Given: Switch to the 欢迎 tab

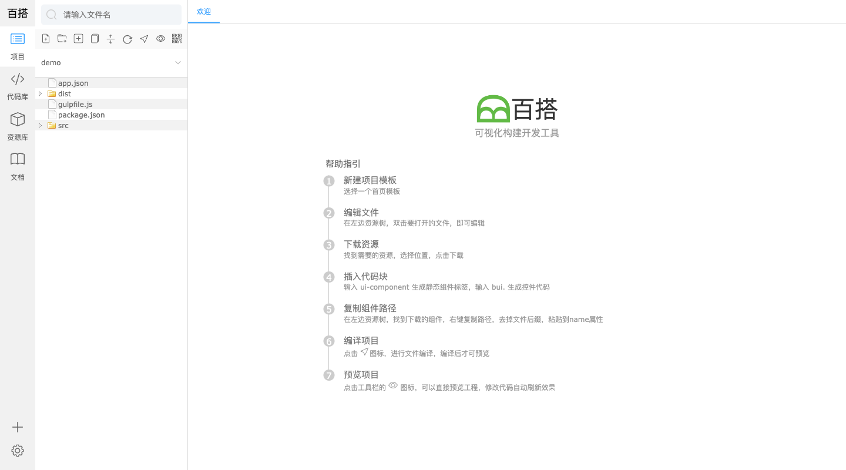Looking at the screenshot, I should [204, 12].
